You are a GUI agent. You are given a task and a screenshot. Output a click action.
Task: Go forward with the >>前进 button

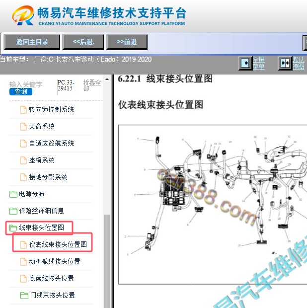coord(127,42)
